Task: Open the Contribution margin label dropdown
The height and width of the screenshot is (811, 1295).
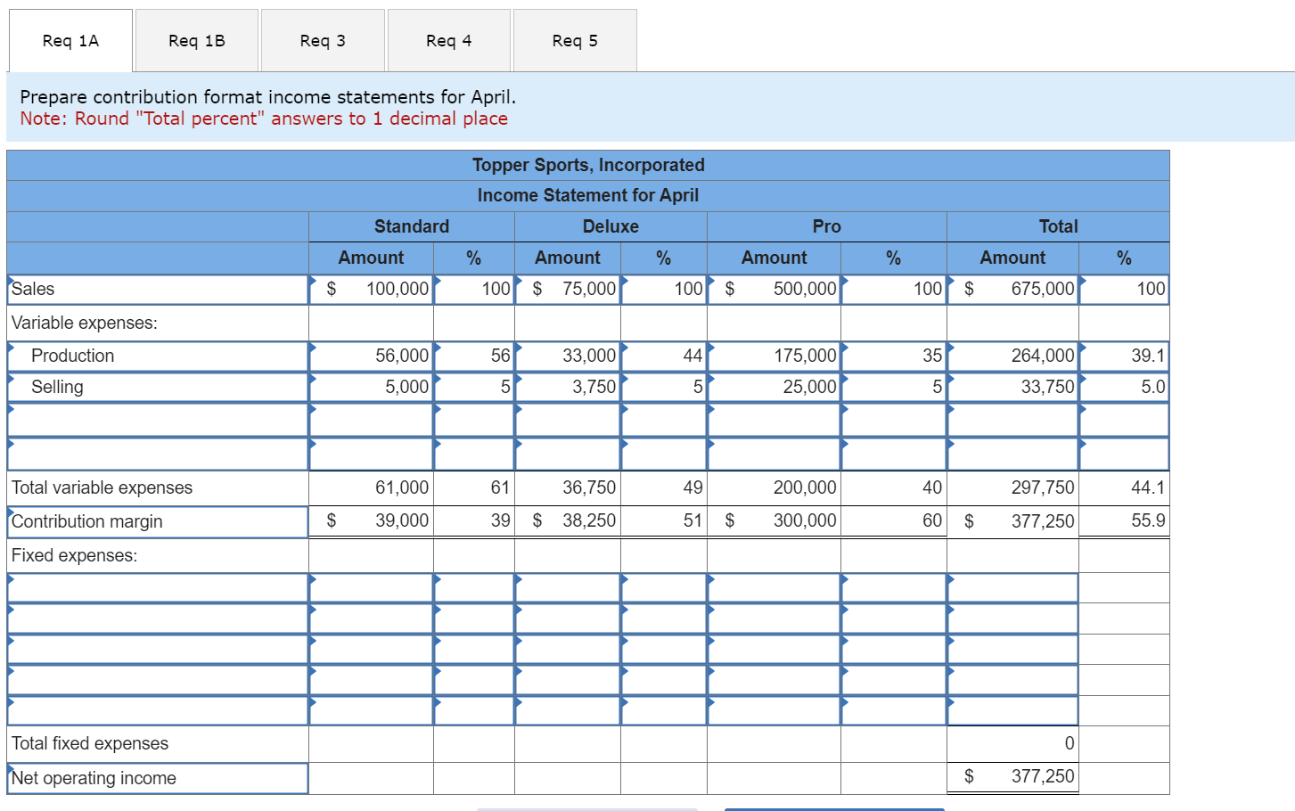Action: (x=158, y=522)
